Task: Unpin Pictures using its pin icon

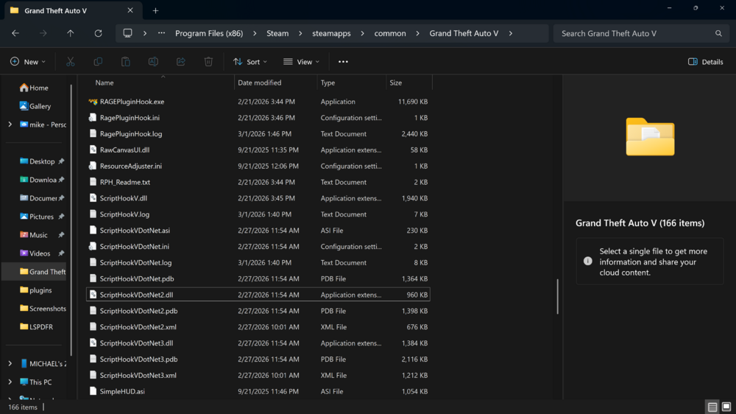Action: (x=61, y=217)
